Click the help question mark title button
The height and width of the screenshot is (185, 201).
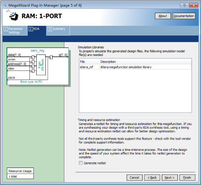[184, 5]
